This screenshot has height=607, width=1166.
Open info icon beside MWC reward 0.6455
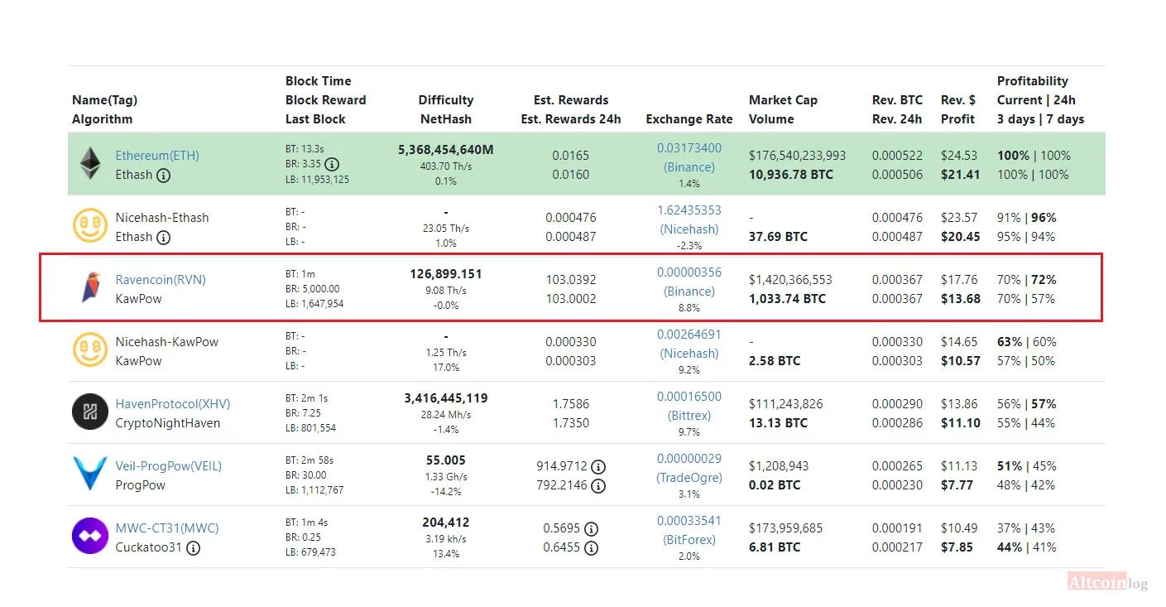(591, 548)
